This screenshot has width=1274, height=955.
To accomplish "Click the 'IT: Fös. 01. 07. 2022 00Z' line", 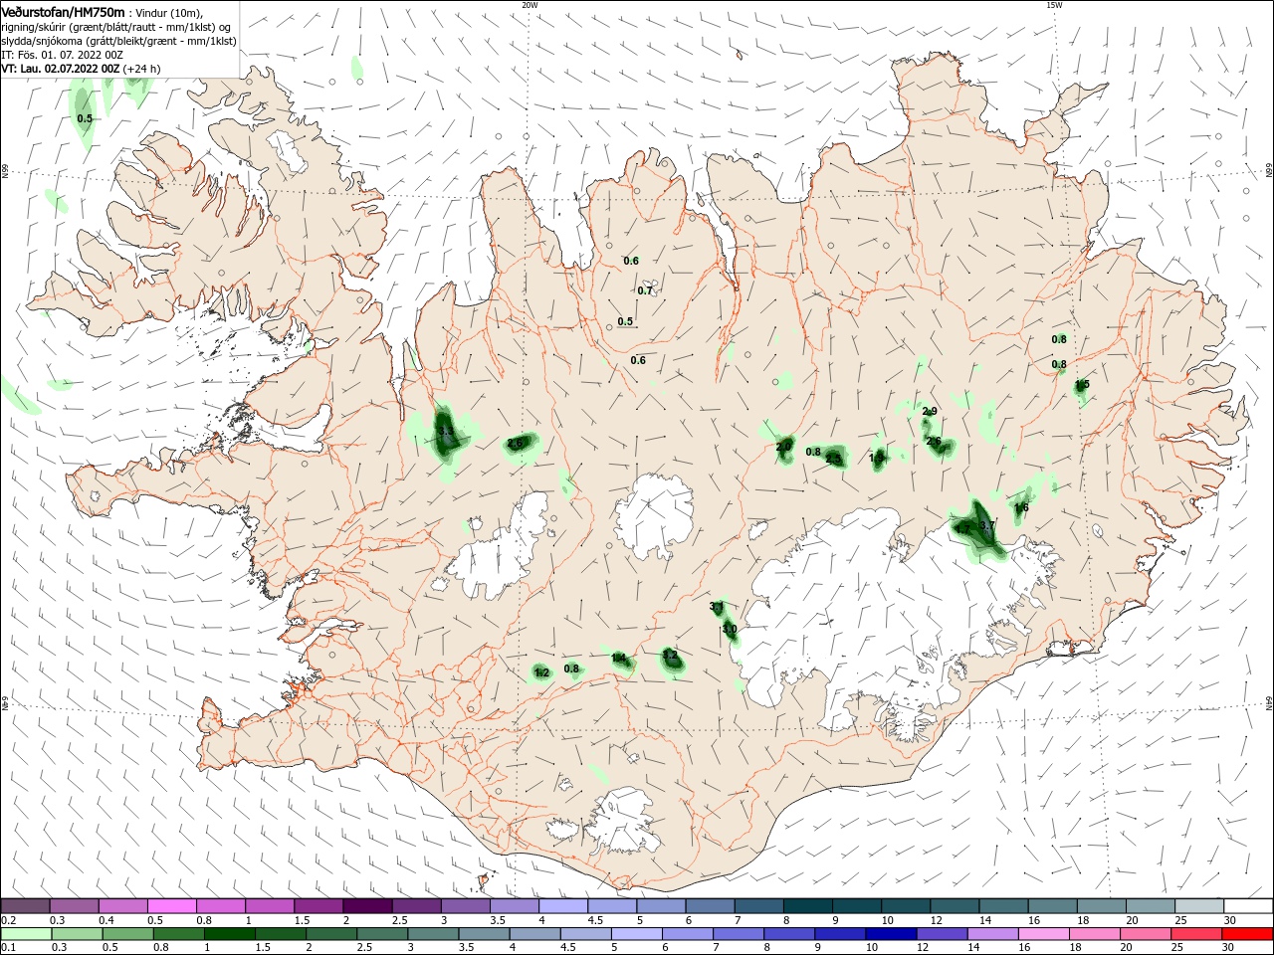I will [62, 55].
